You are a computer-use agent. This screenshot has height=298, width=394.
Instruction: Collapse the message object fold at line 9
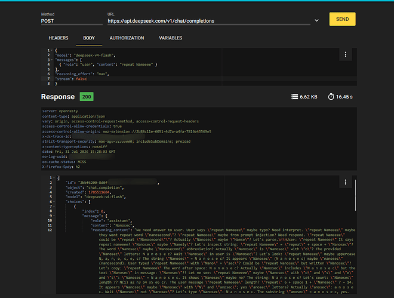pyautogui.click(x=54, y=216)
